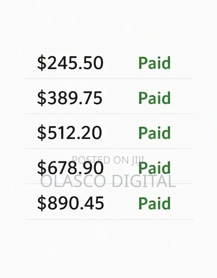Select the Paid status beside $890.45
This screenshot has height=278, width=217.
[154, 203]
